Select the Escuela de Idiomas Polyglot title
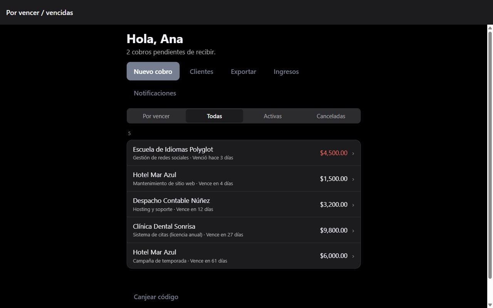Viewport: 493px width, 308px height. coord(173,149)
